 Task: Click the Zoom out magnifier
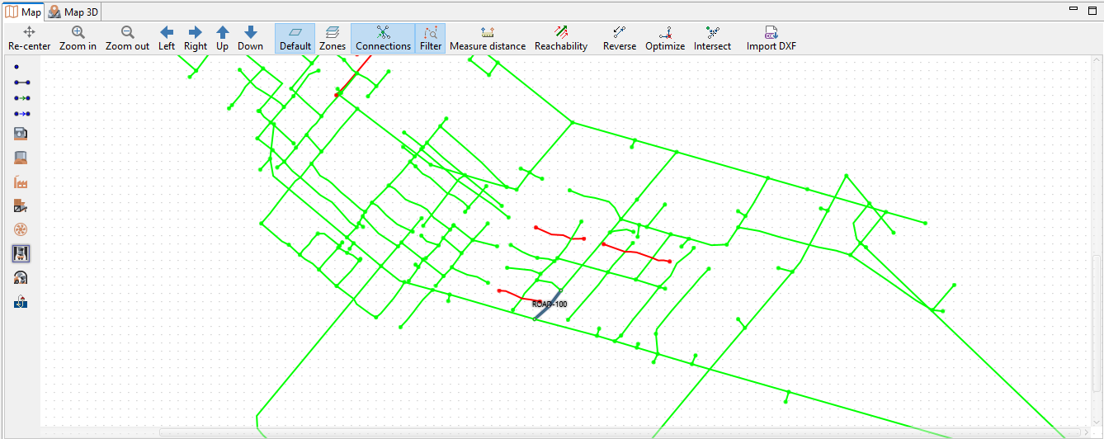(x=127, y=39)
